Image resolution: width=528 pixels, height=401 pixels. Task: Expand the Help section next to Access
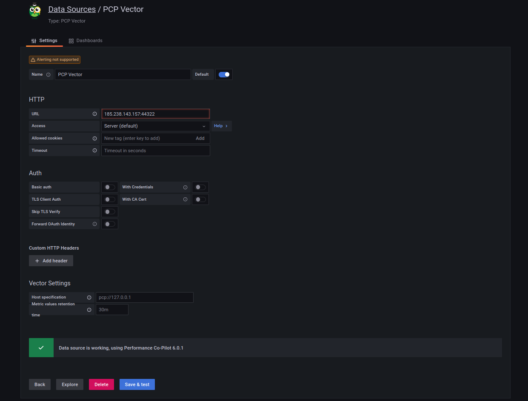(221, 126)
